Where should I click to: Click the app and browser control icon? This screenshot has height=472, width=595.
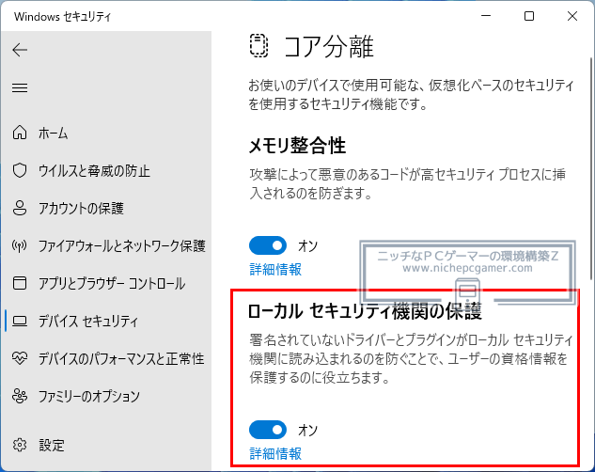(20, 283)
